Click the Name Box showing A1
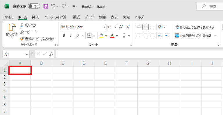The width and height of the screenshot is (223, 115). coord(16,54)
